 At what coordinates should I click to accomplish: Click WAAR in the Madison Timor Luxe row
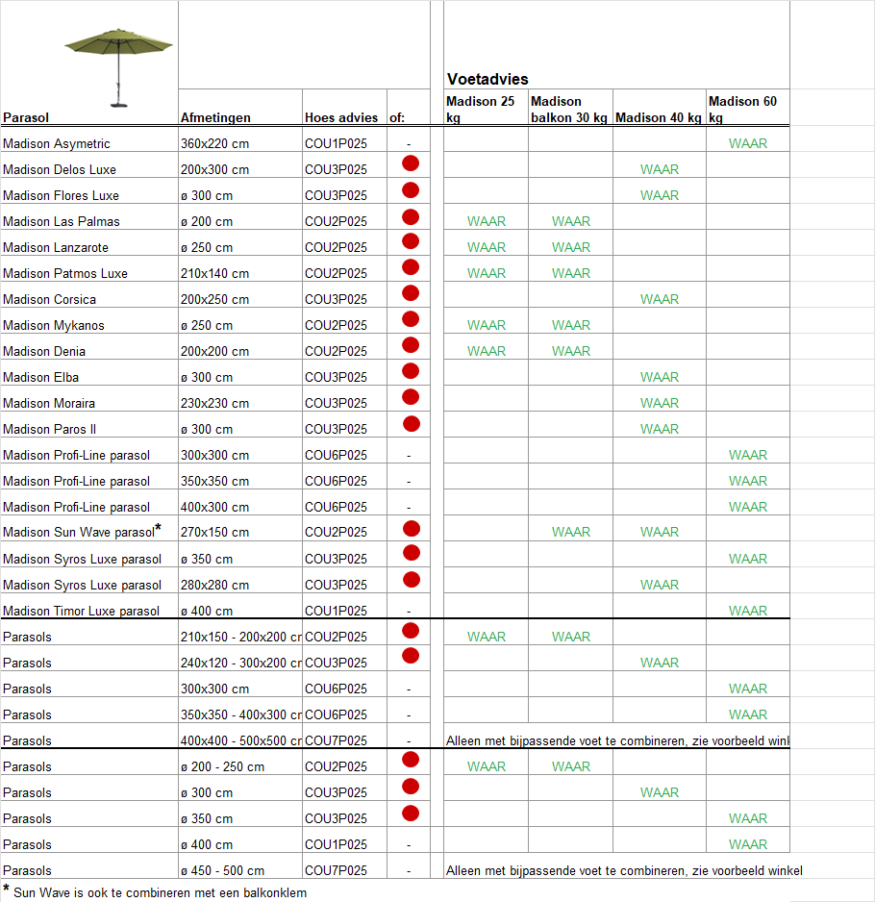[748, 611]
